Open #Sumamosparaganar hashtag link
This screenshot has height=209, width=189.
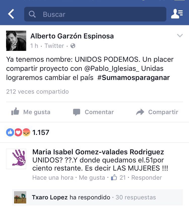pyautogui.click(x=134, y=78)
